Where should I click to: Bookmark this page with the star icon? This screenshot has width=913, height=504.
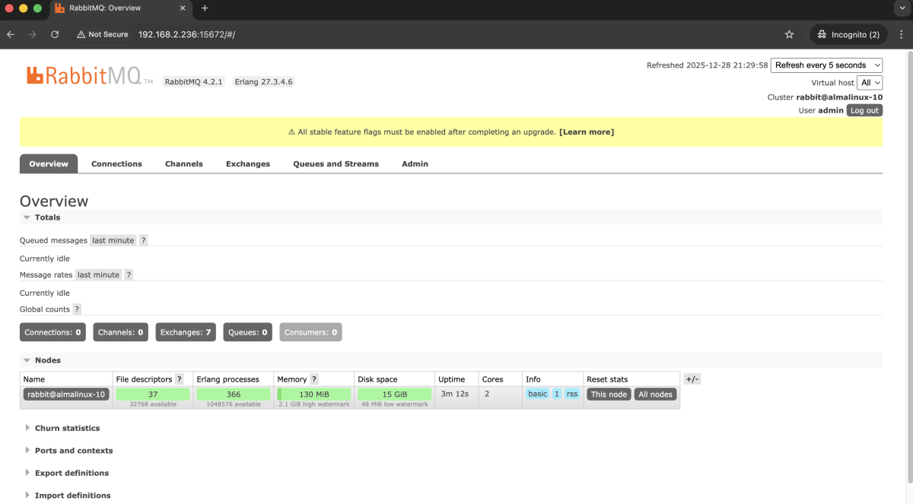tap(789, 34)
